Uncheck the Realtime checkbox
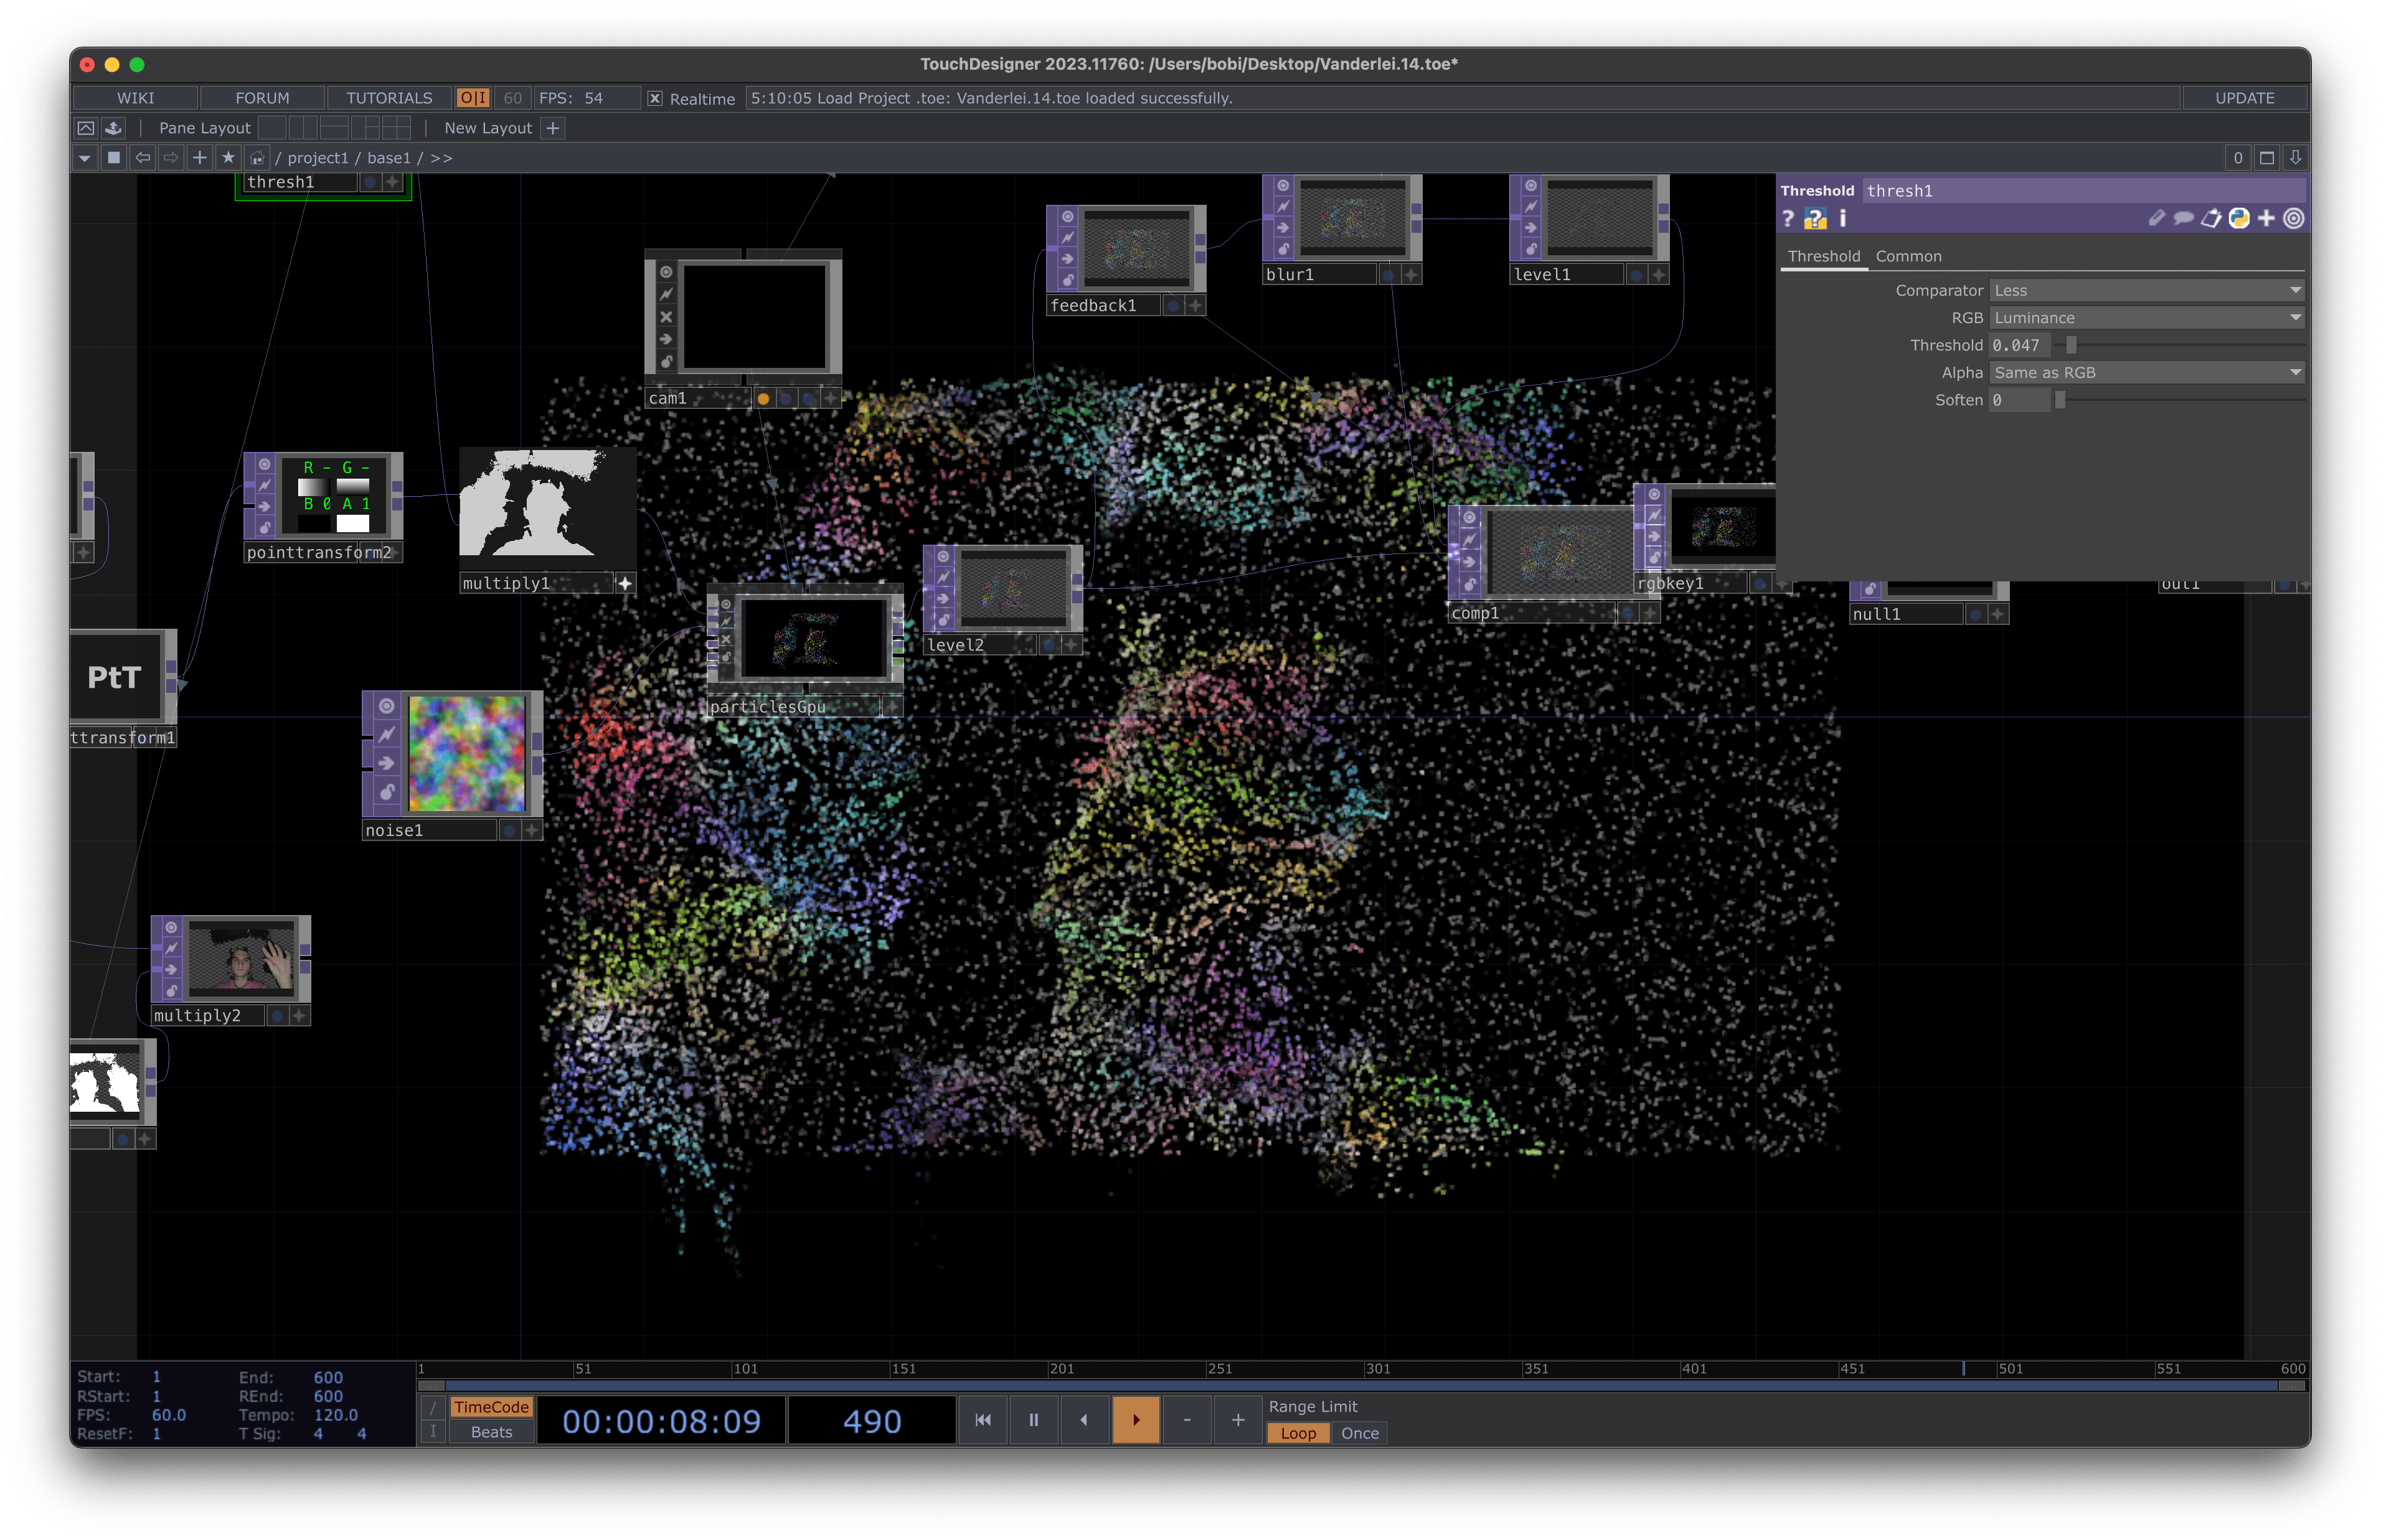2381x1540 pixels. point(655,98)
